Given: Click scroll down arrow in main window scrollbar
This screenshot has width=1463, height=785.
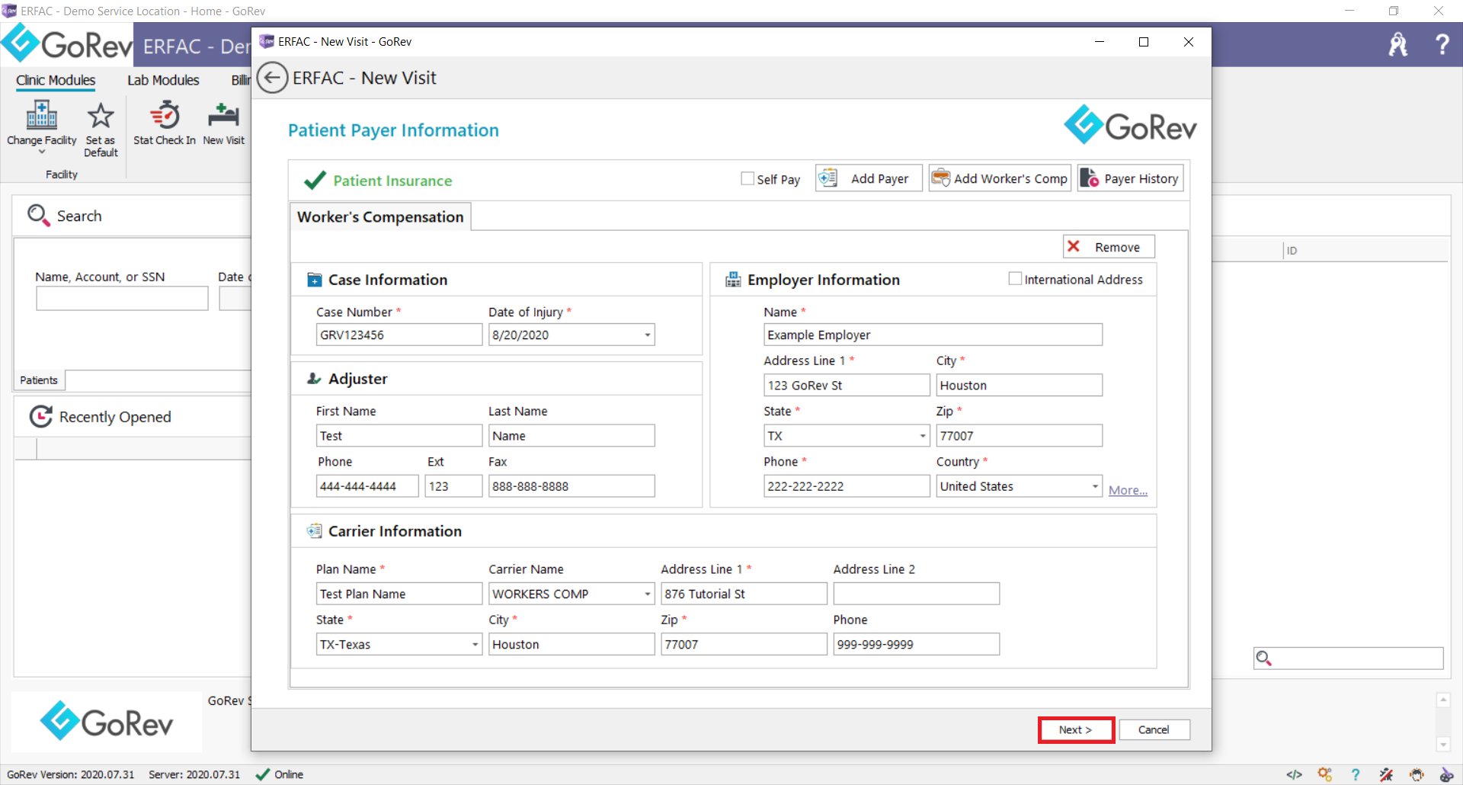Looking at the screenshot, I should pos(1442,745).
